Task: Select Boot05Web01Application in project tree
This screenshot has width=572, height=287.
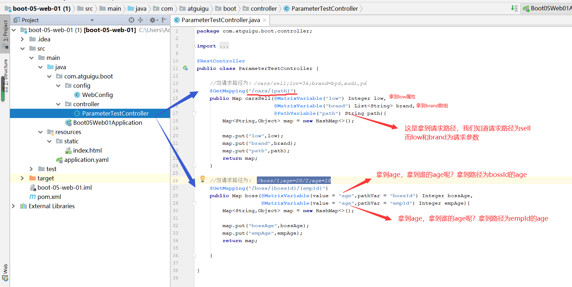Action: pyautogui.click(x=104, y=123)
